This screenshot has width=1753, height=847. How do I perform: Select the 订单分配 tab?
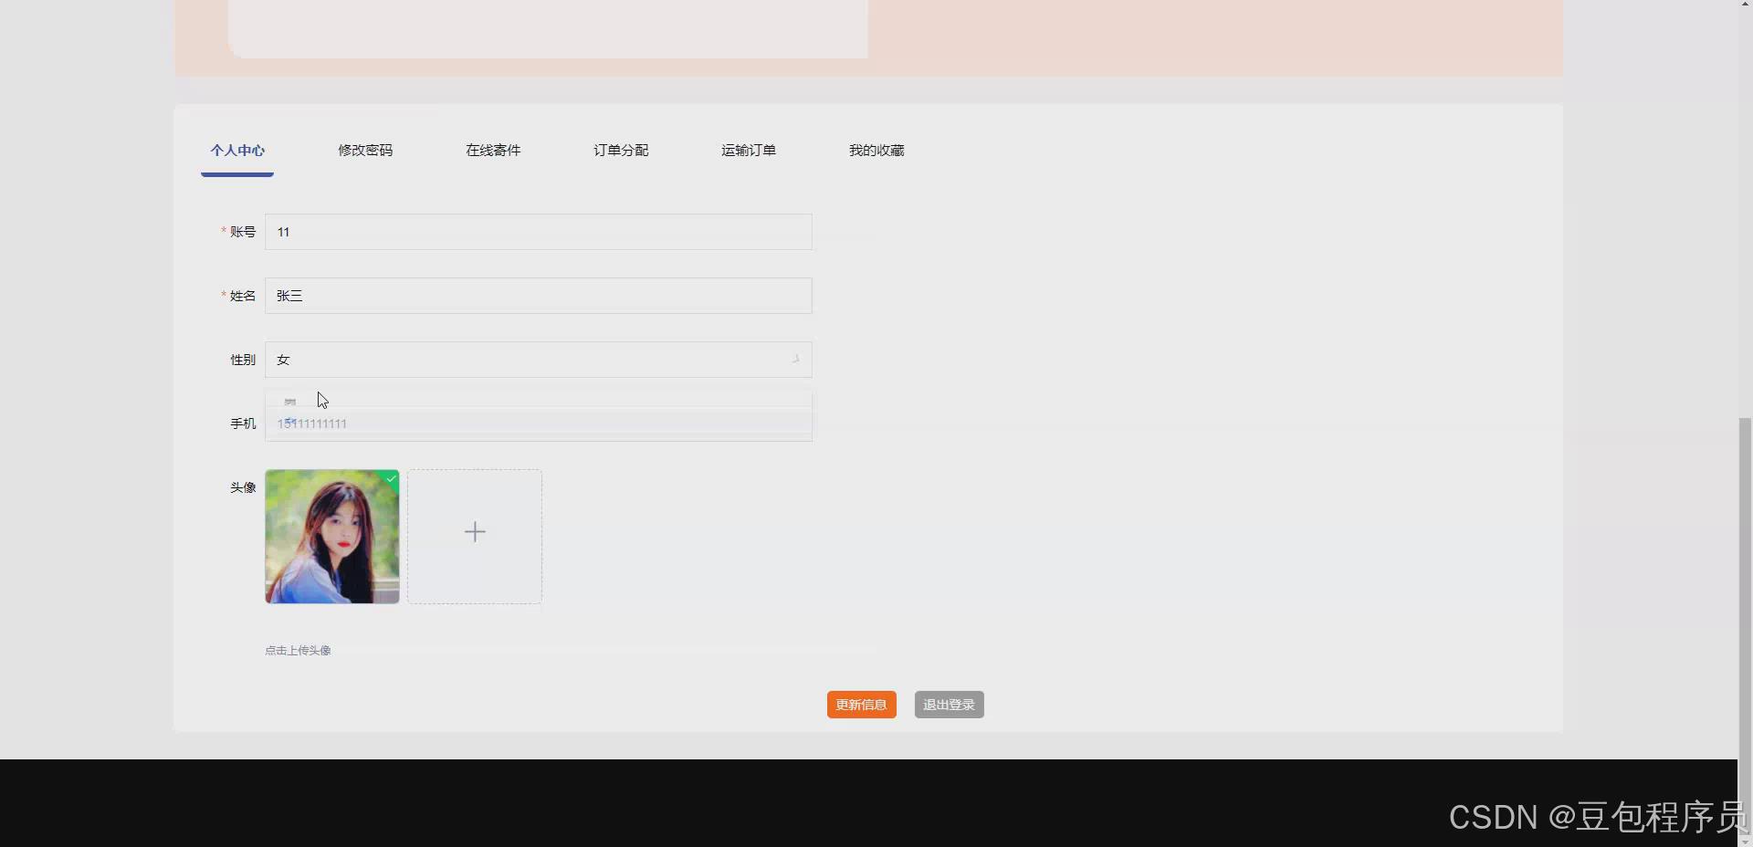[621, 151]
